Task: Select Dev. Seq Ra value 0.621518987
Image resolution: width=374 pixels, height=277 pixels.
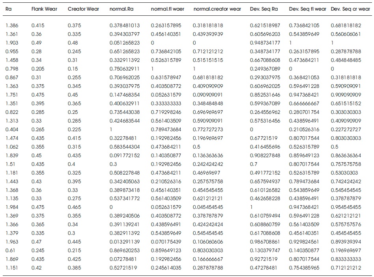Action: tap(265, 26)
